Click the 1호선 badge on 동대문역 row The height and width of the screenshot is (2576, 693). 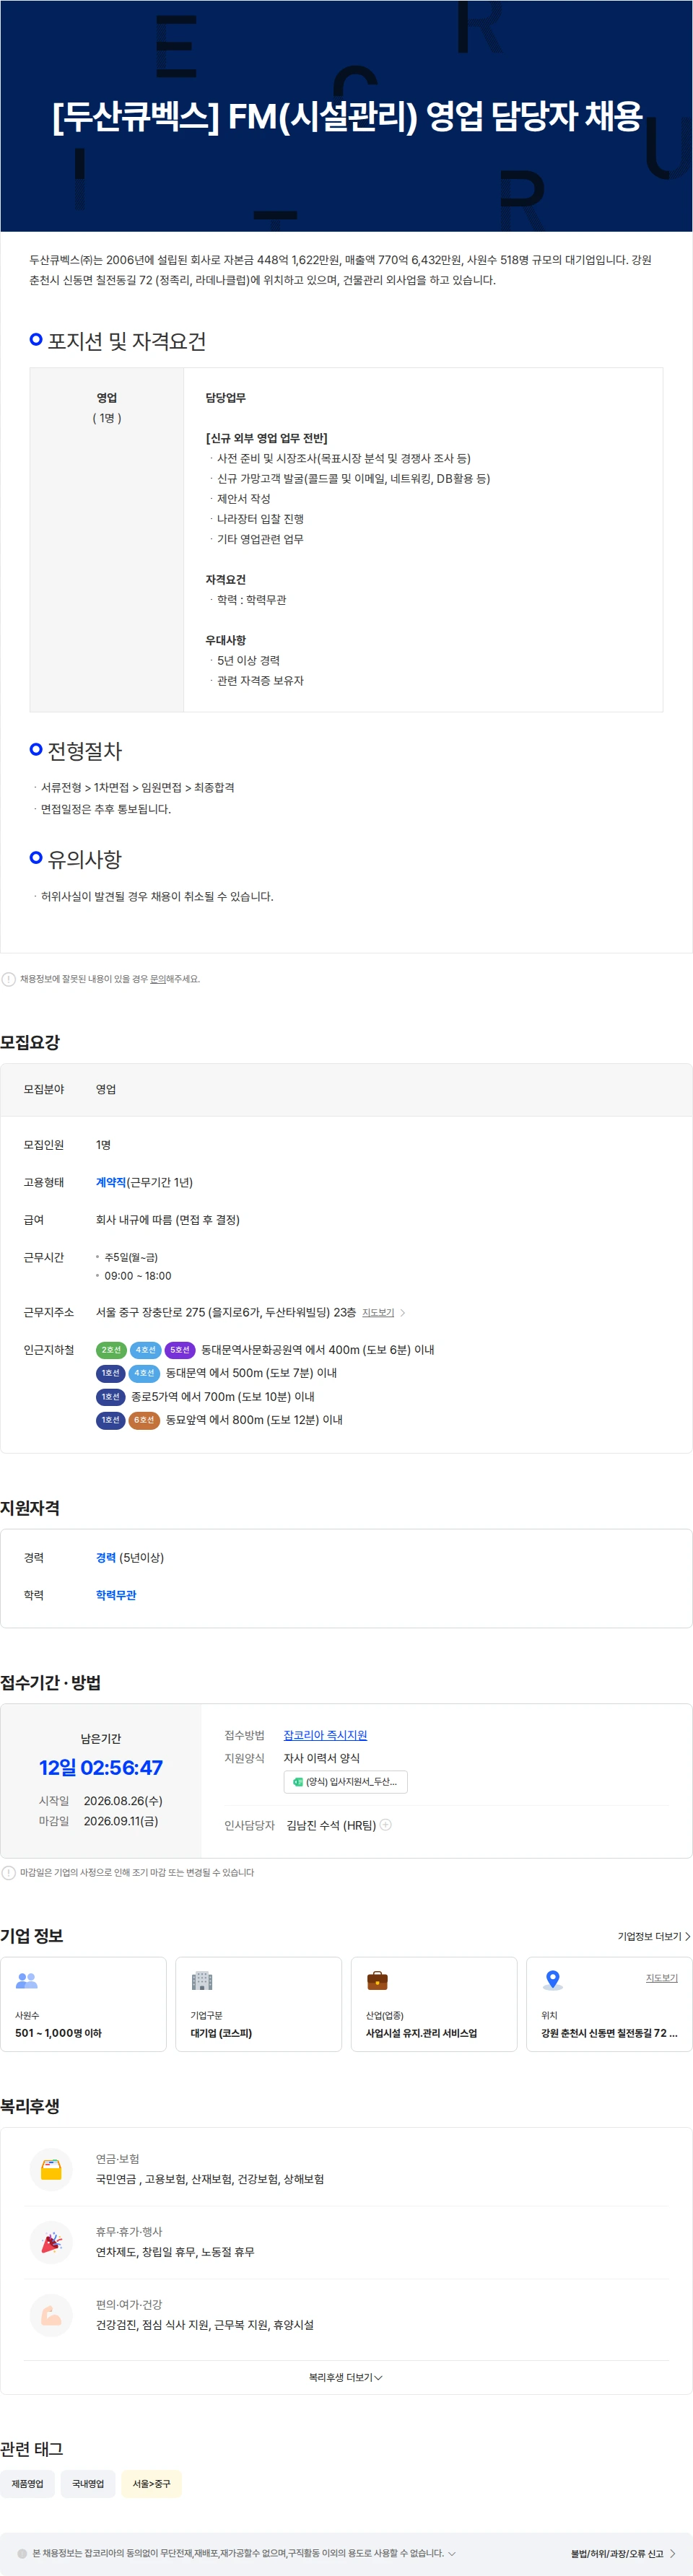[x=111, y=1373]
